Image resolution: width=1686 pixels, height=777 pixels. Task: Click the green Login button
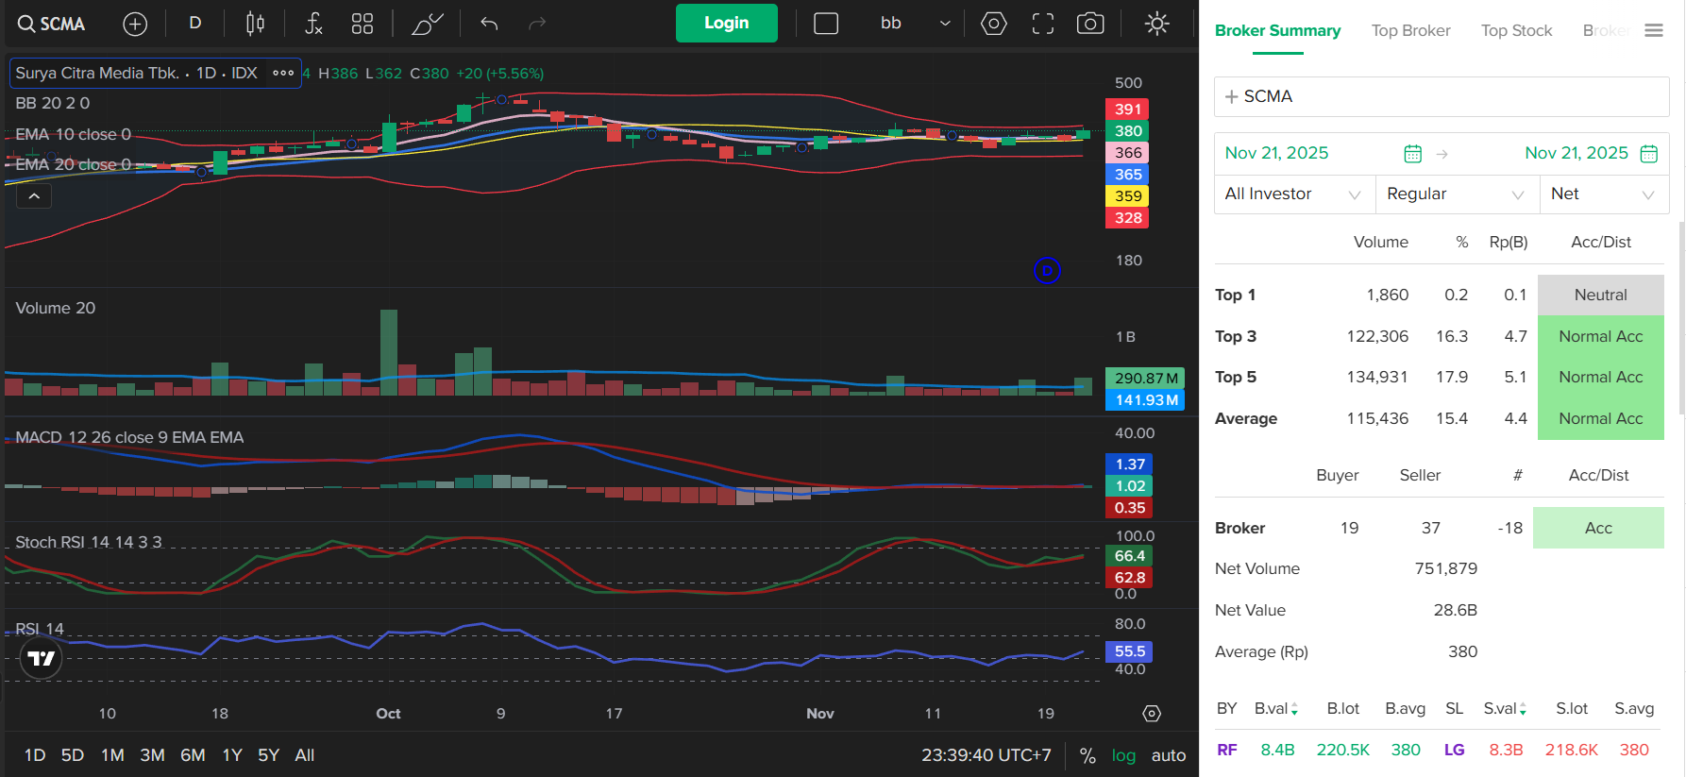tap(726, 23)
